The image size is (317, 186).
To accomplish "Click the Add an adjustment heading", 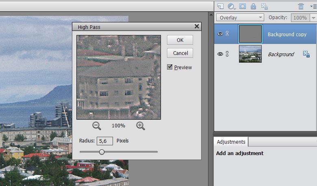I will pos(239,153).
